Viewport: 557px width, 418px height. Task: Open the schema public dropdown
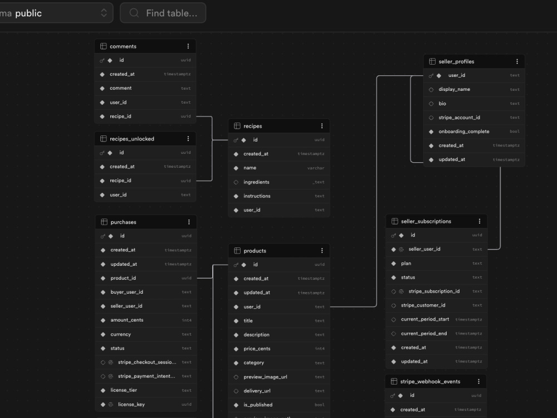coord(56,13)
